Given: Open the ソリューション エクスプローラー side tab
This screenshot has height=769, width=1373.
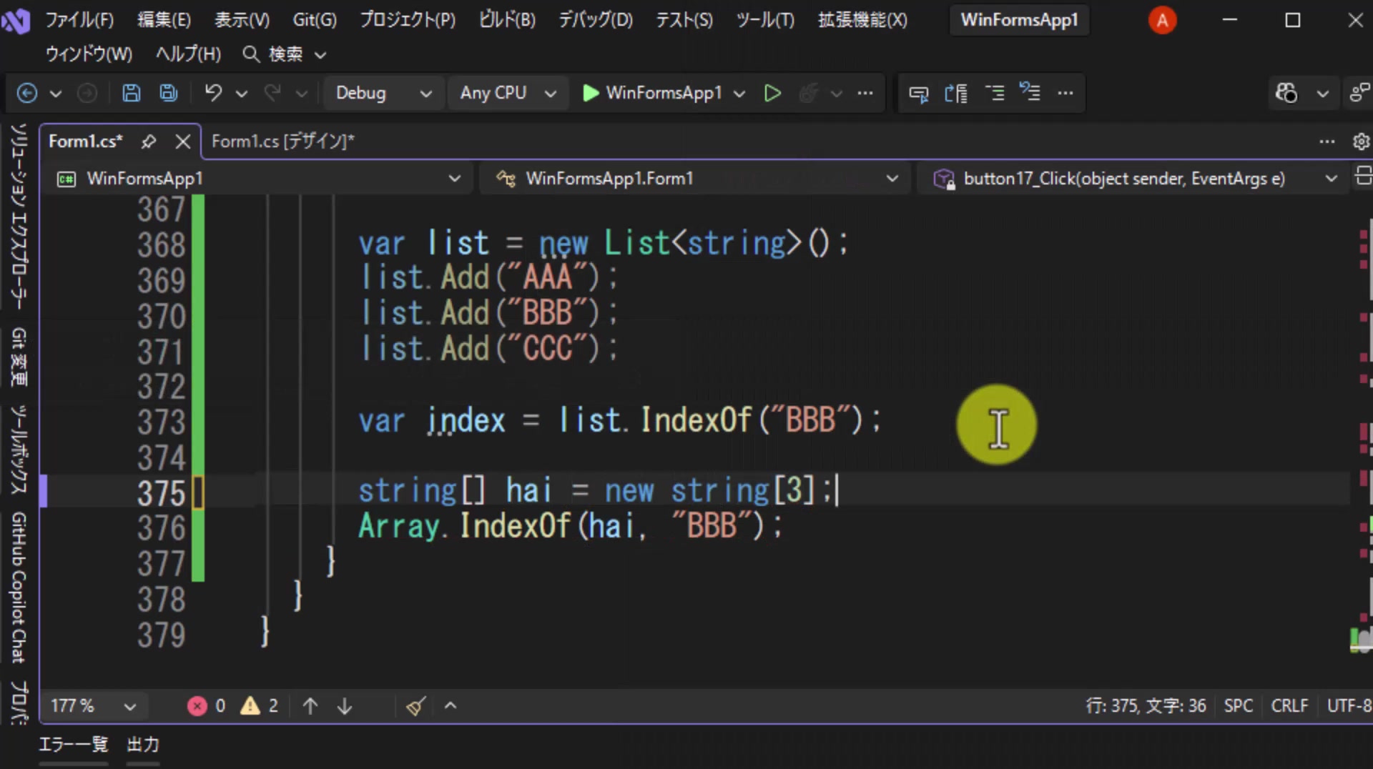Looking at the screenshot, I should pyautogui.click(x=19, y=217).
